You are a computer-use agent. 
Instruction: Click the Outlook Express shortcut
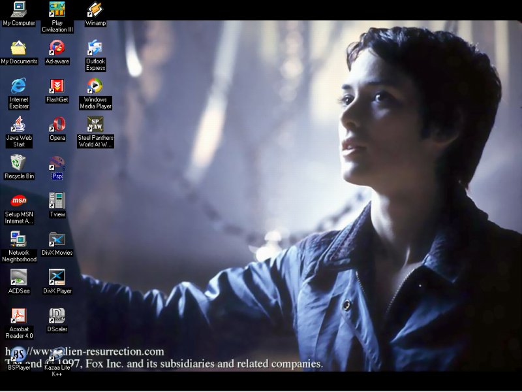pyautogui.click(x=95, y=48)
